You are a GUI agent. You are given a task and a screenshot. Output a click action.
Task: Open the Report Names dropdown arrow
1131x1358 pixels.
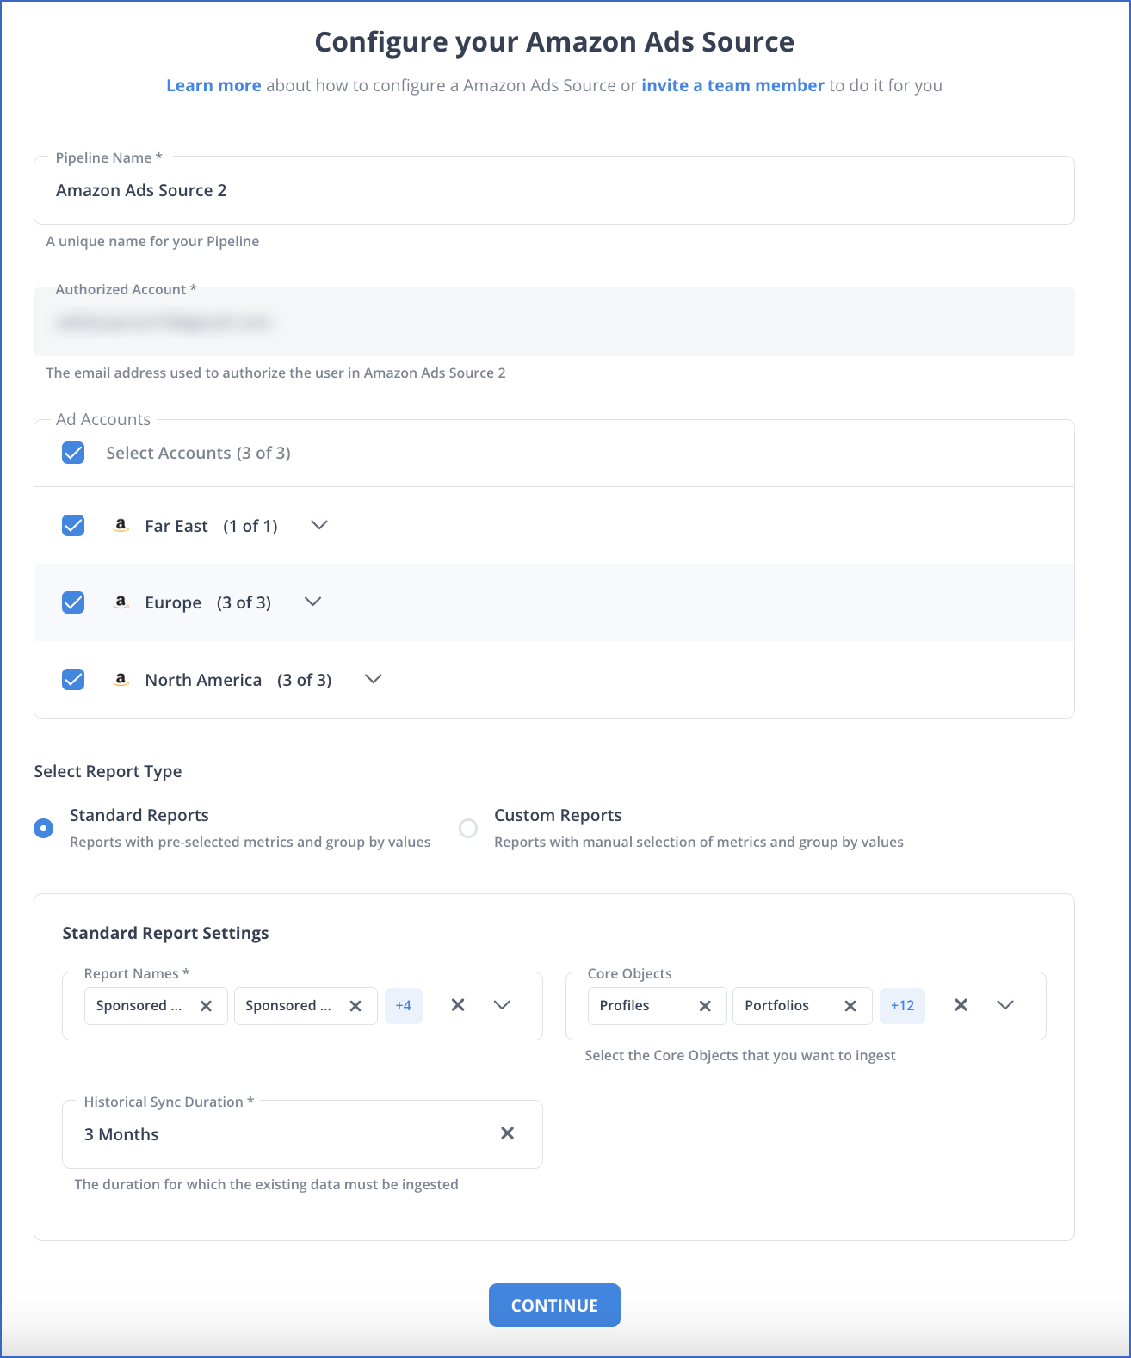tap(503, 1005)
